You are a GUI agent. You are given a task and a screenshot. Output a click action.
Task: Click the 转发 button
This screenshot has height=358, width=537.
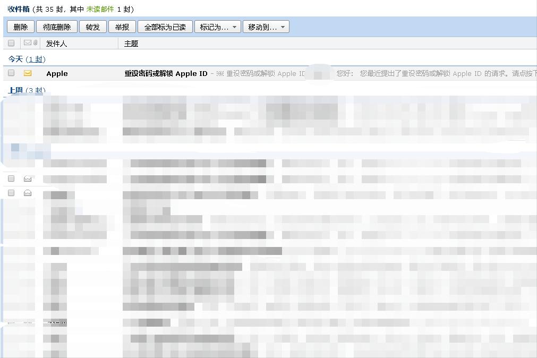[x=93, y=26]
